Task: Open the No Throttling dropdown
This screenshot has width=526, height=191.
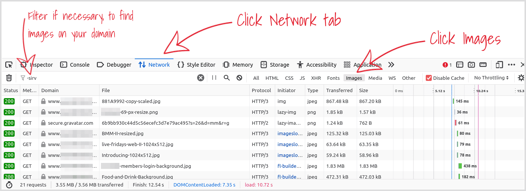Action: click(491, 78)
